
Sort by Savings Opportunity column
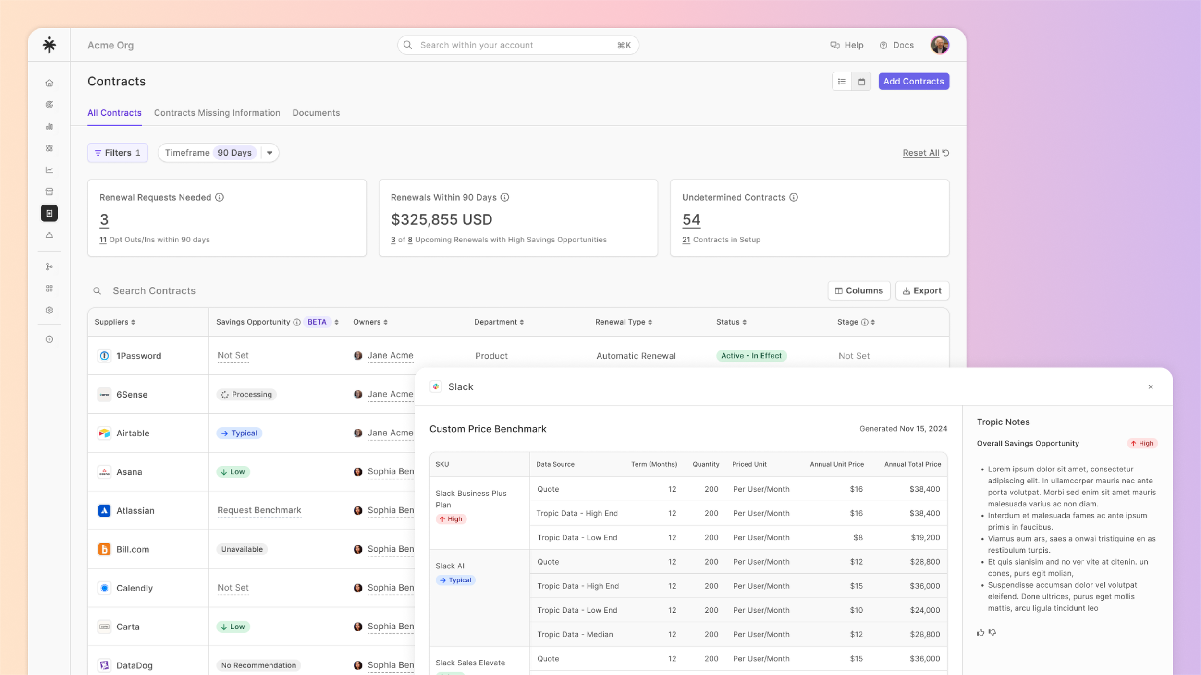[336, 322]
